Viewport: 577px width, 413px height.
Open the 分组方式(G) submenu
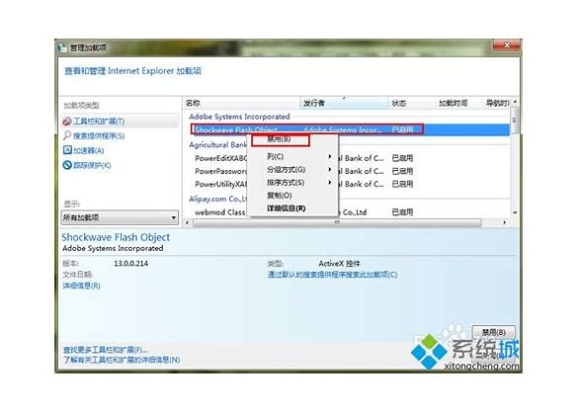click(292, 170)
